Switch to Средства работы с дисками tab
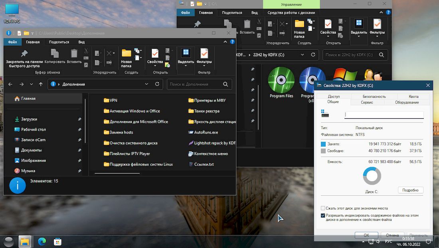 [291, 13]
